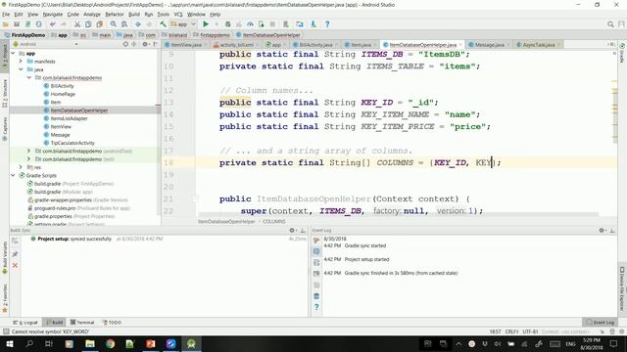Select TipCaculatorActivity in project tree

point(72,143)
